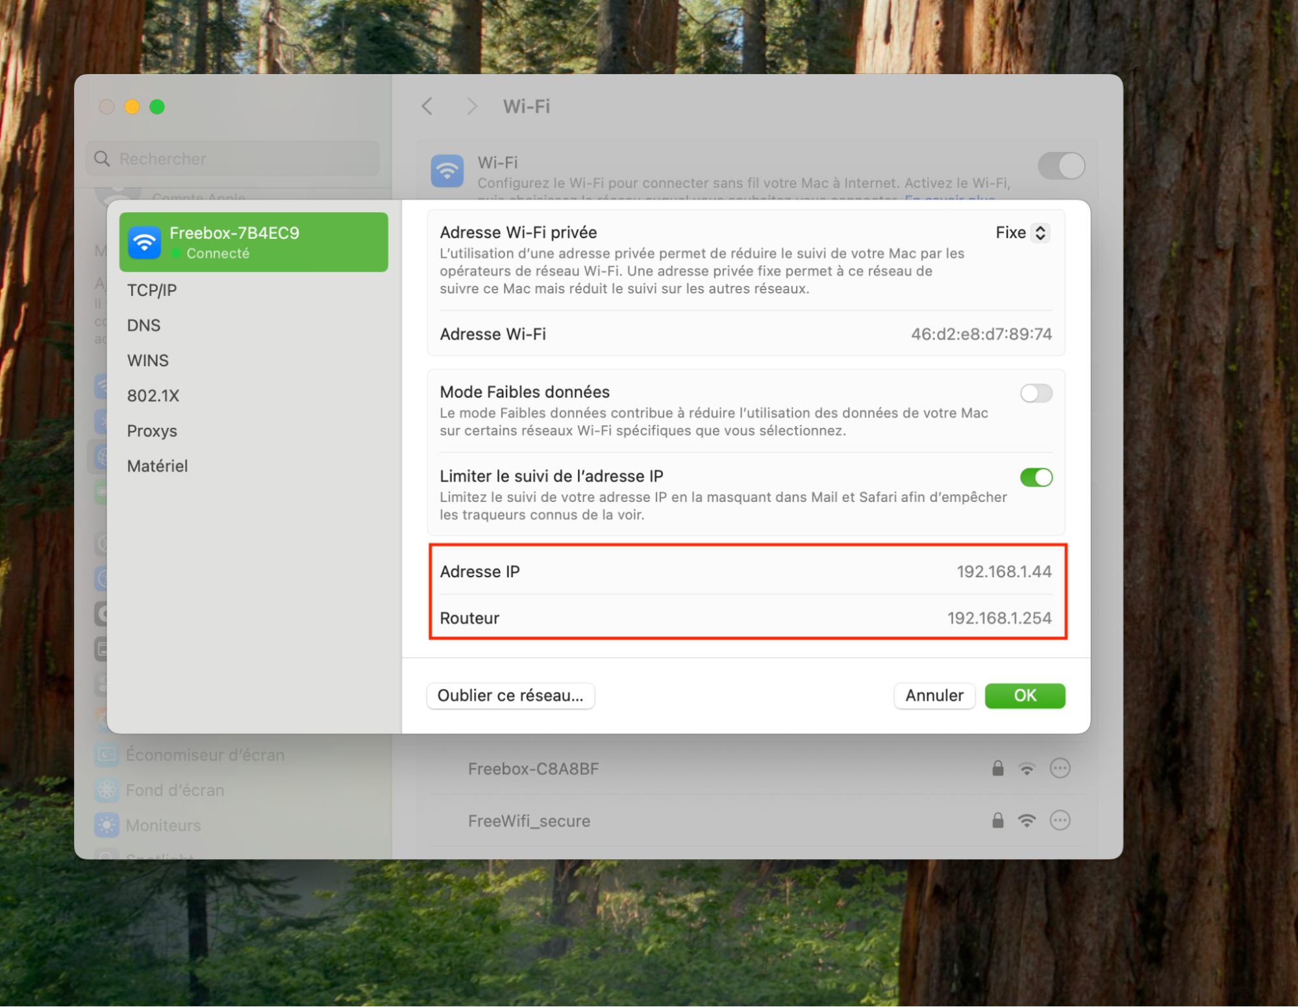Select the TCP/IP section
1298x1007 pixels.
(x=152, y=290)
